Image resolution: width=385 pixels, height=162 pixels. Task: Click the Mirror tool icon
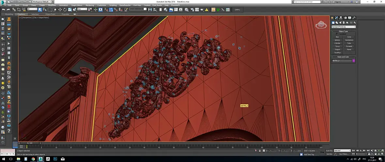tap(150, 9)
